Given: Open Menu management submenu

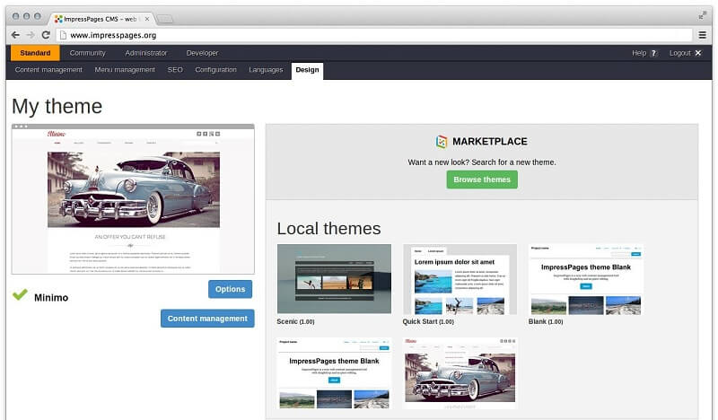Looking at the screenshot, I should tap(125, 70).
